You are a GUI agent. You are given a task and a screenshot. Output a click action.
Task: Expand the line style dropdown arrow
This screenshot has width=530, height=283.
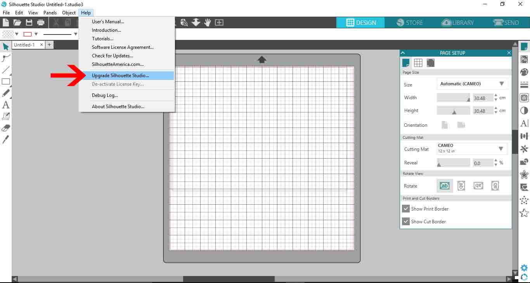[x=76, y=34]
